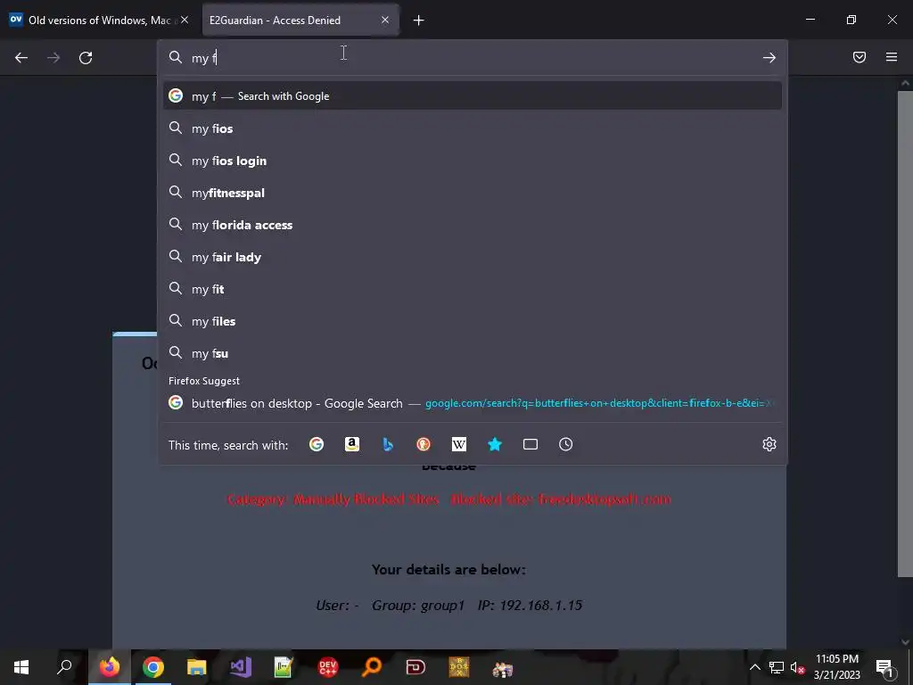Image resolution: width=913 pixels, height=685 pixels.
Task: Open Dev-C++ from the taskbar
Action: pos(328,667)
